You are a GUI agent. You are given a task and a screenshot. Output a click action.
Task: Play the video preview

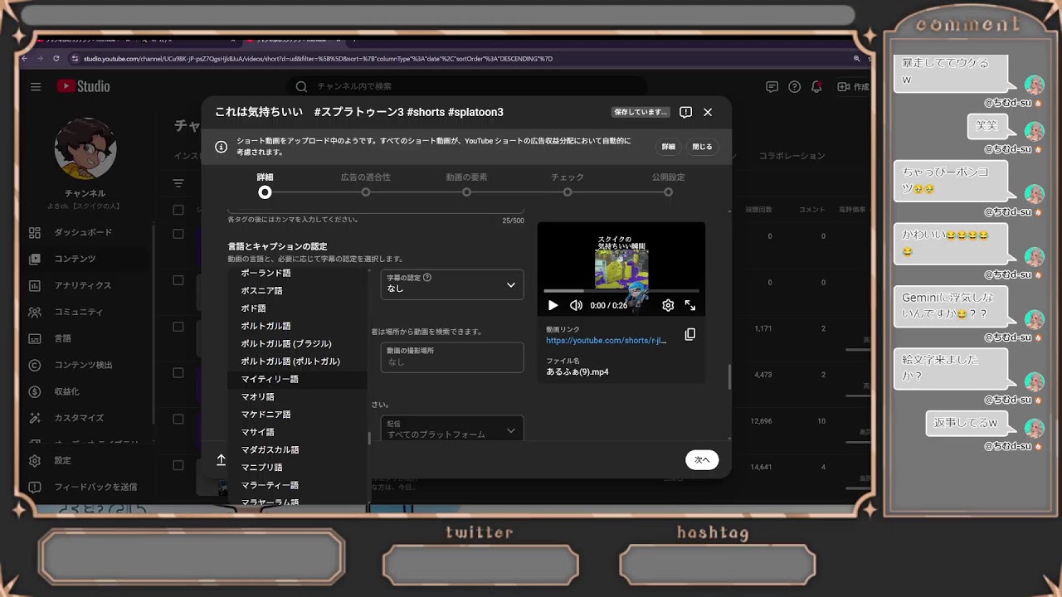(553, 305)
